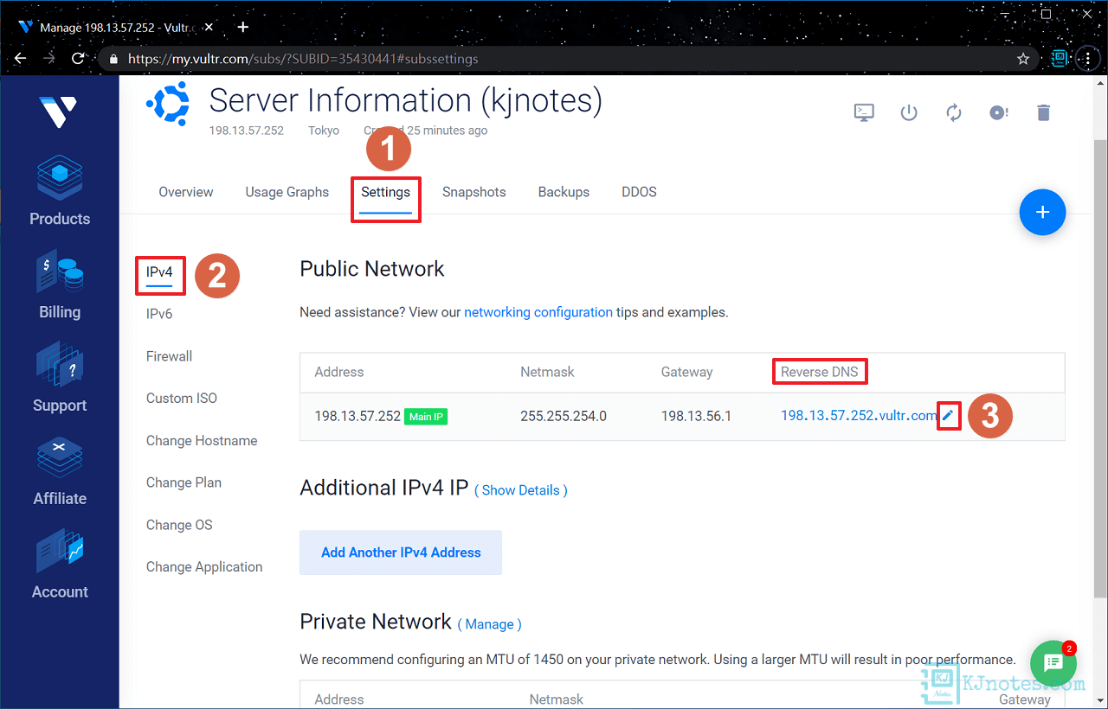This screenshot has width=1108, height=709.
Task: Close the Manage 198.13.57.252 browser tab
Action: click(209, 27)
